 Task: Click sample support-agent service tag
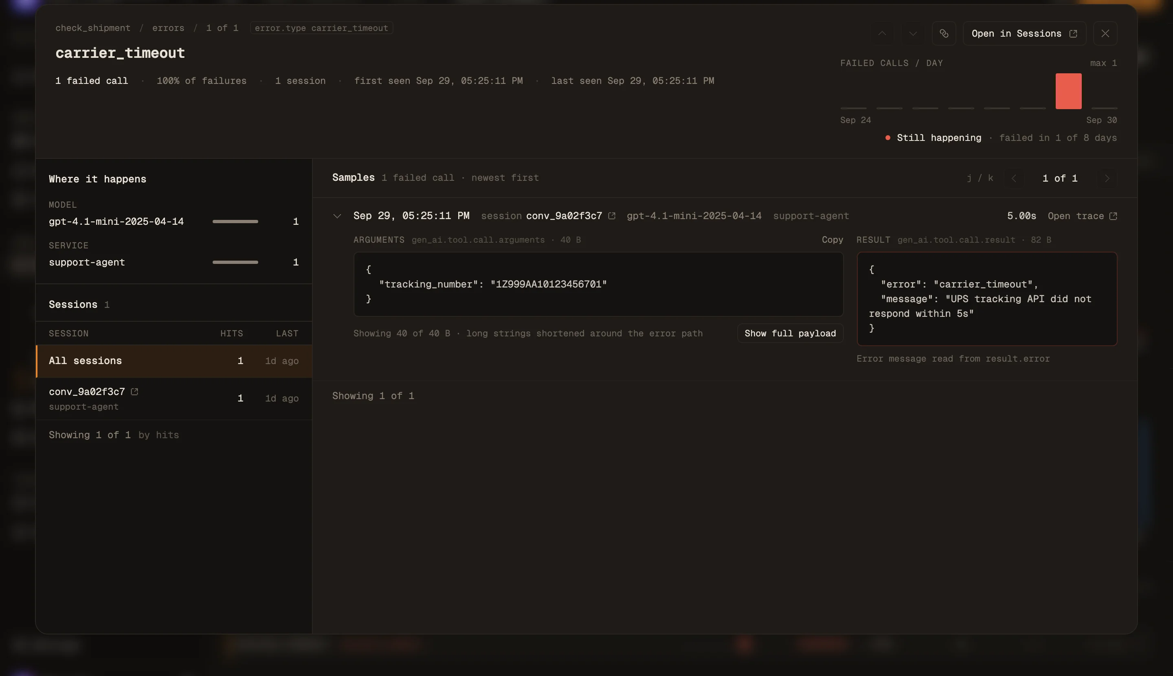pos(811,216)
